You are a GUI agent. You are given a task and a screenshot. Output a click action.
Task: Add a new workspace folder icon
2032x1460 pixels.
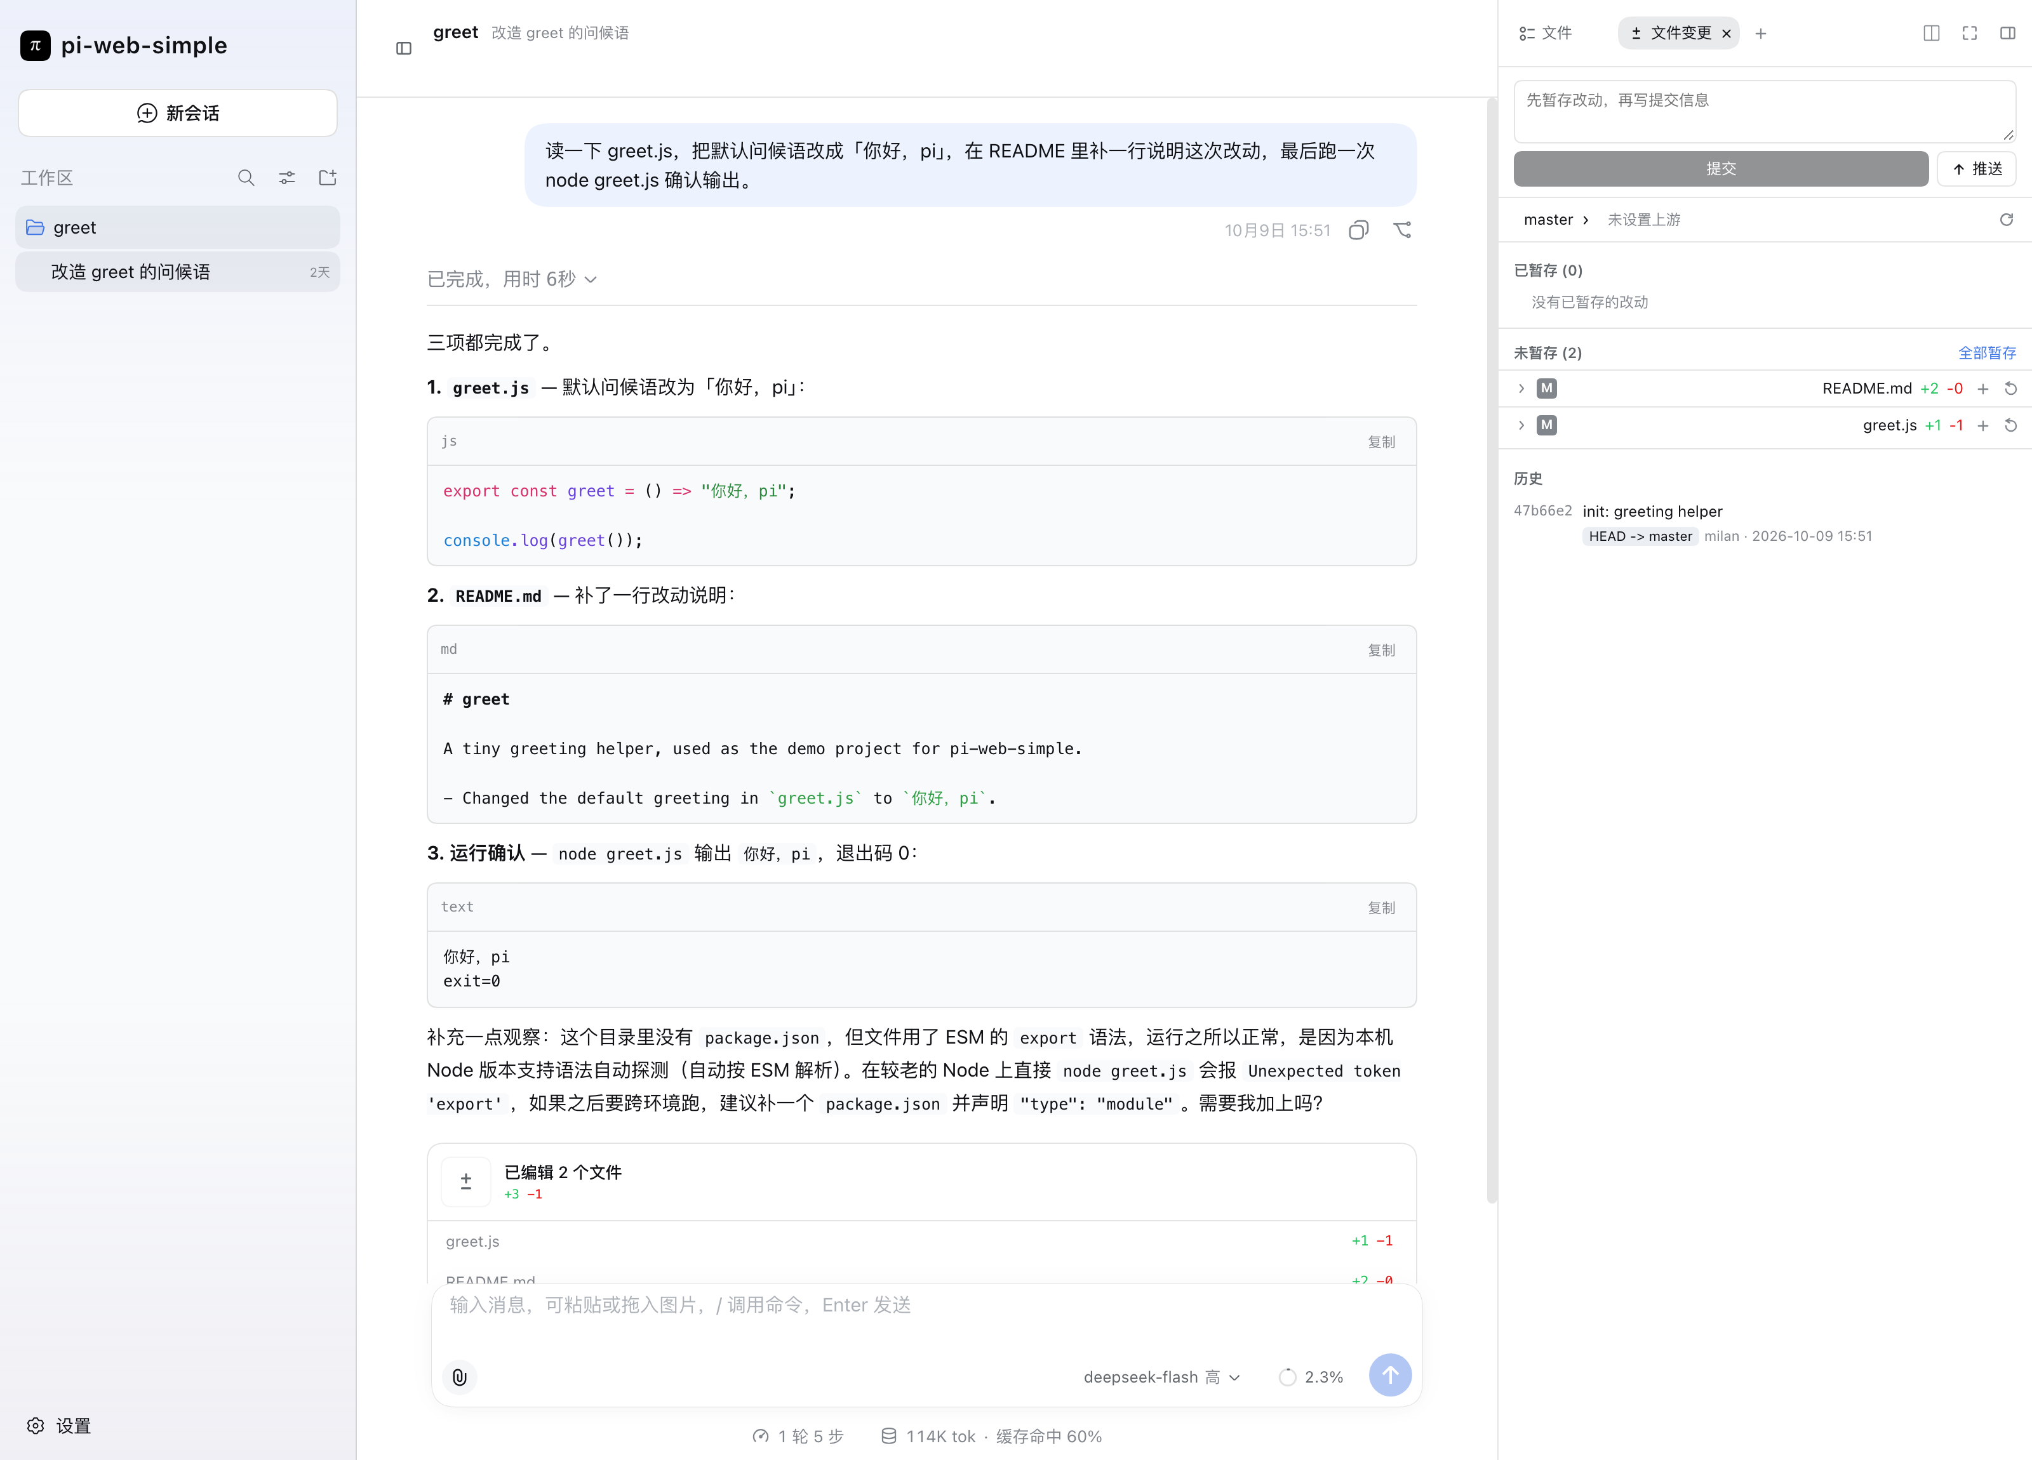pos(328,177)
